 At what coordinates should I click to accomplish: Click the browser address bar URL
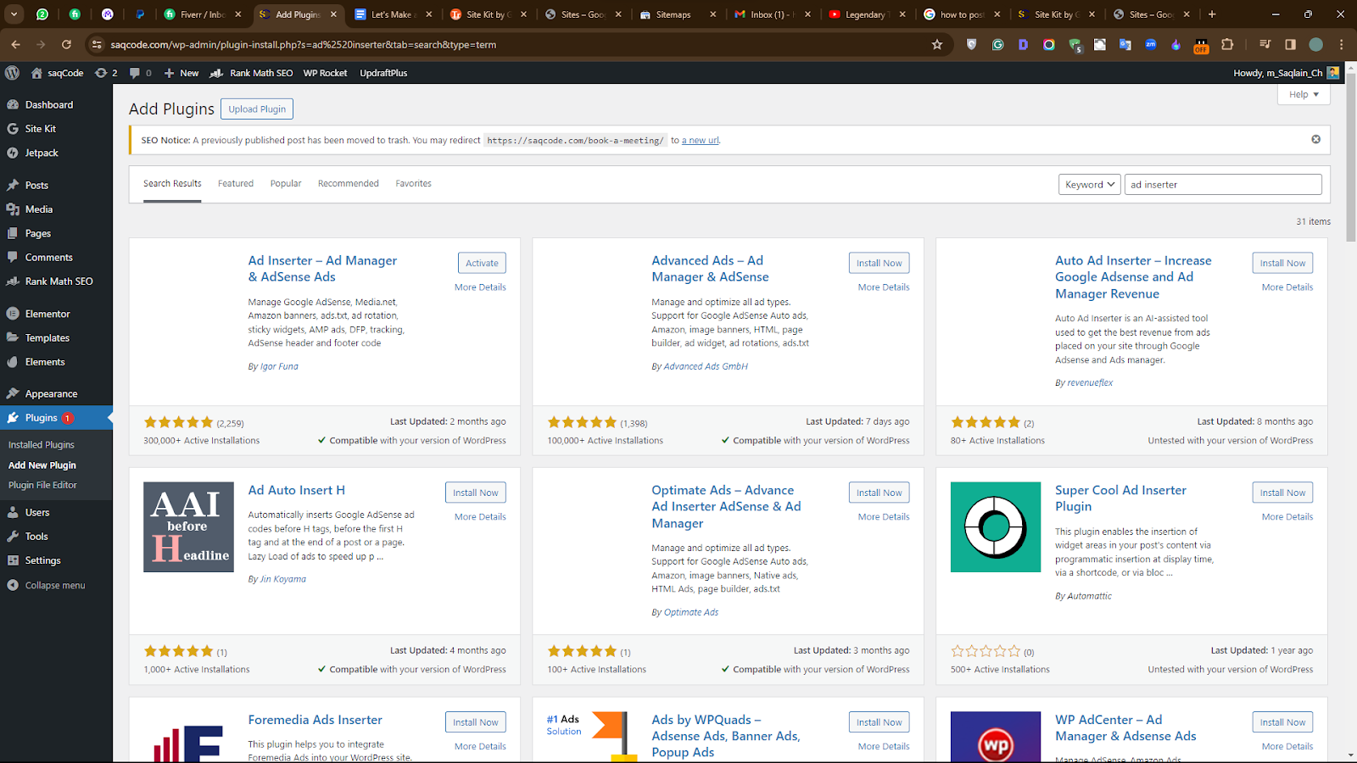tap(303, 44)
